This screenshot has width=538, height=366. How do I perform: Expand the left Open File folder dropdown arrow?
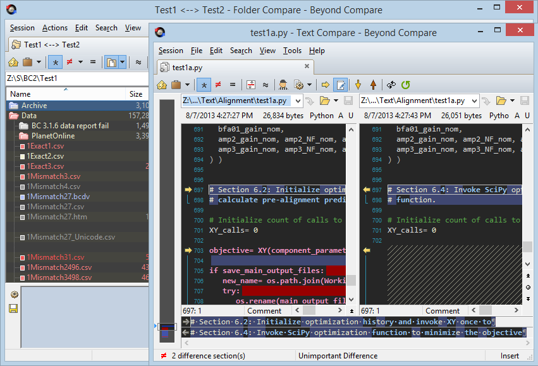click(x=336, y=101)
